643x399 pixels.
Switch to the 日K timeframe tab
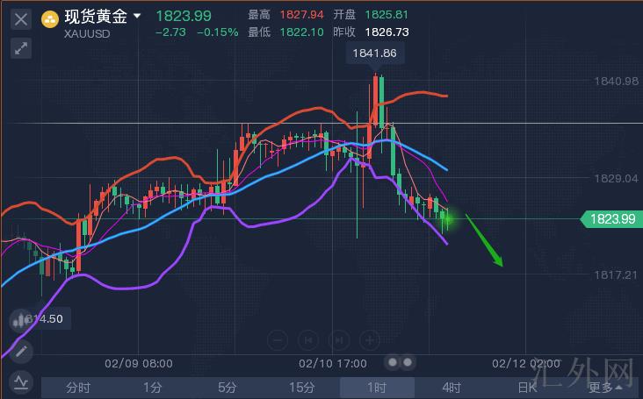point(526,388)
